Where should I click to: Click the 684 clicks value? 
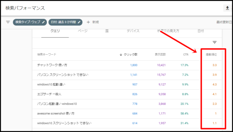[135, 113]
